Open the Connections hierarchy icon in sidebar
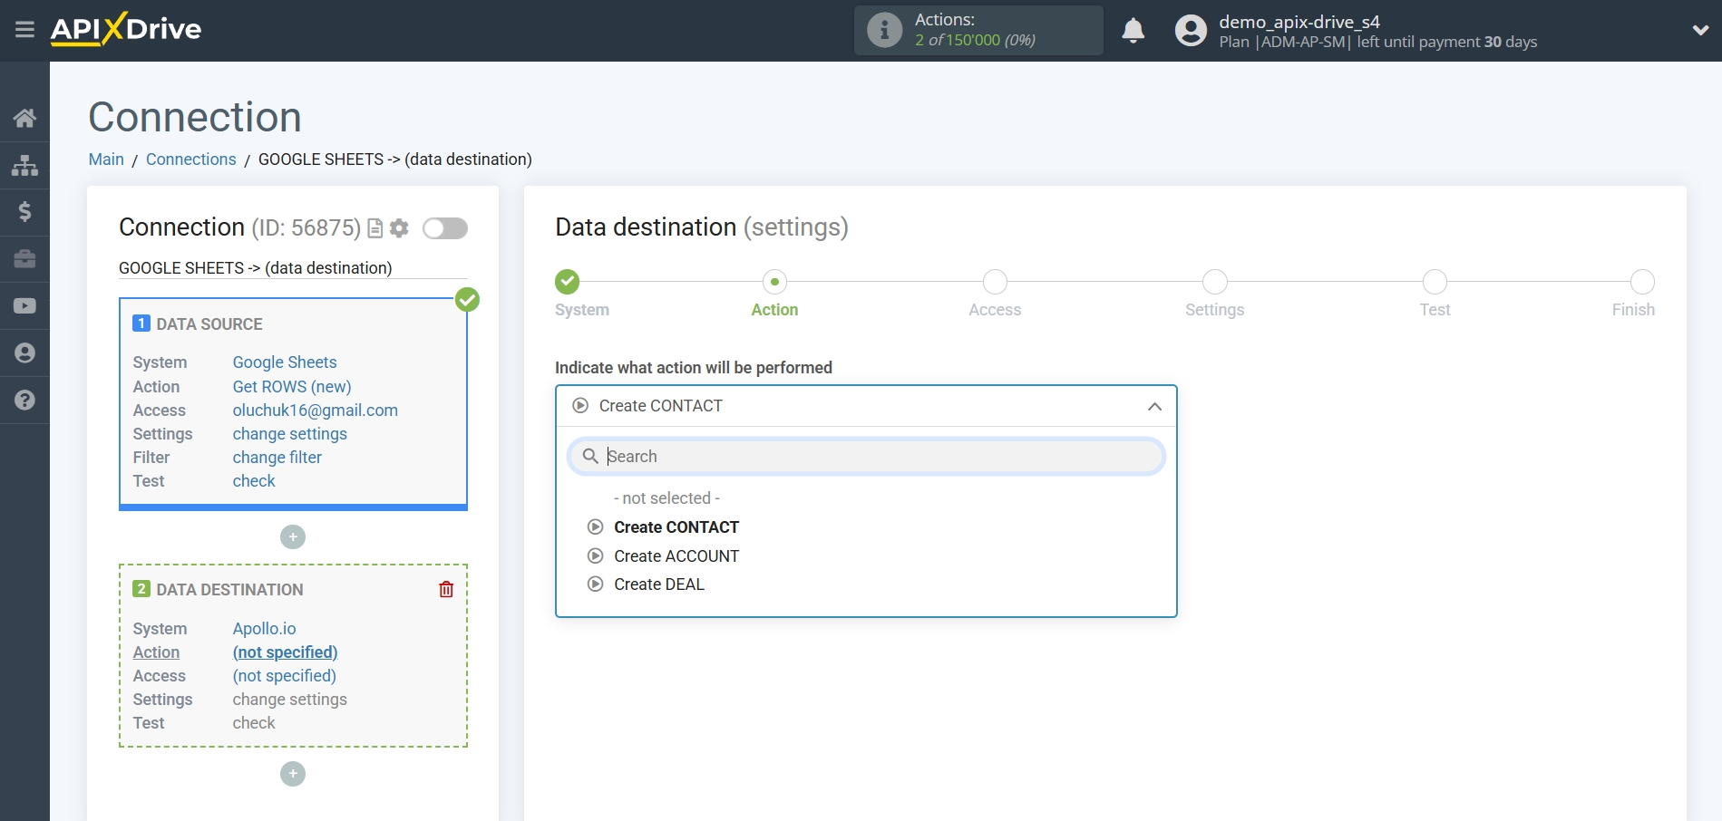 point(24,165)
